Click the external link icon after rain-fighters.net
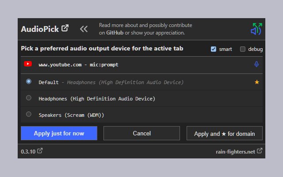This screenshot has height=177, width=283. point(260,151)
